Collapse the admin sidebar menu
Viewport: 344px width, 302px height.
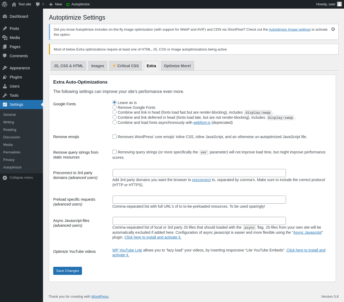click(18, 178)
